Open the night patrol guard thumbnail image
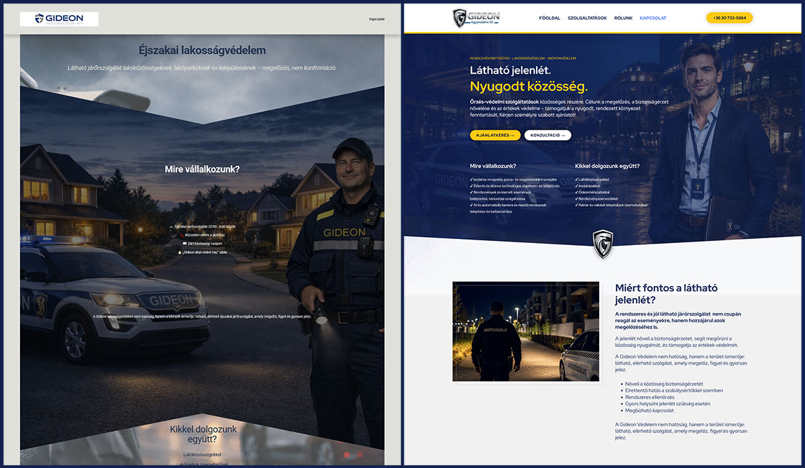The image size is (805, 468). click(x=526, y=332)
